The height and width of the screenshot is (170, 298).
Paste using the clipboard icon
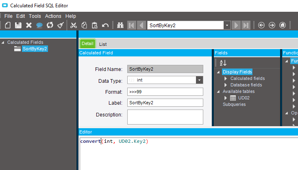click(x=95, y=25)
